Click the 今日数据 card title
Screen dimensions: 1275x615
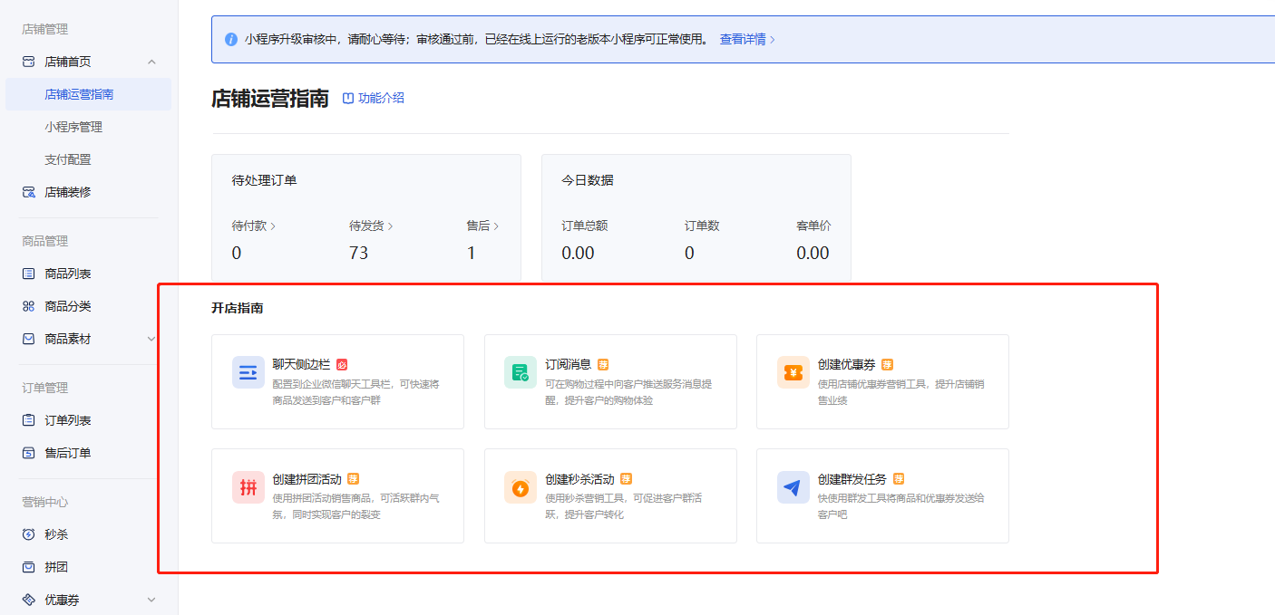click(x=588, y=180)
